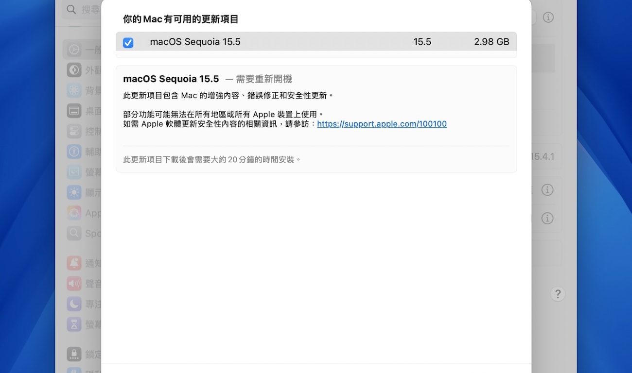
Task: Open 一般 (General) gear icon in sidebar
Action: (x=74, y=49)
